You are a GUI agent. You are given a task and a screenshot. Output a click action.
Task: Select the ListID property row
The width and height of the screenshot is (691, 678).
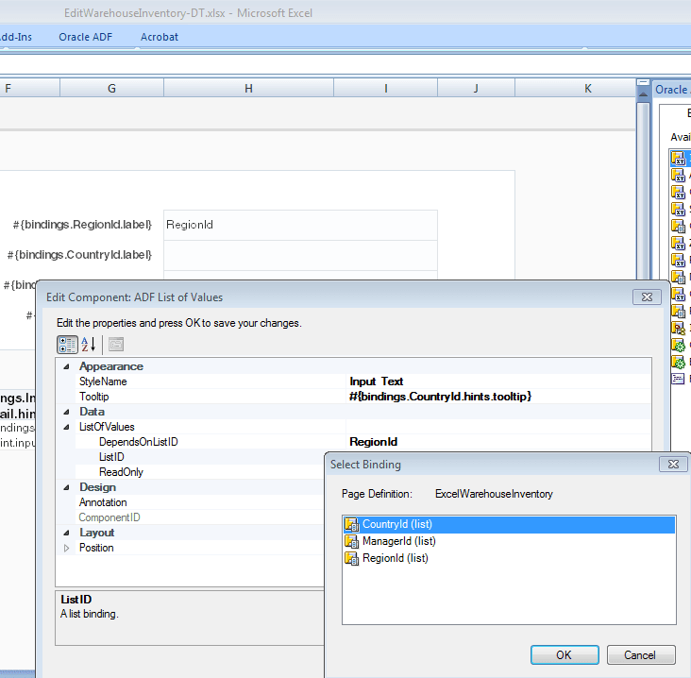(x=200, y=457)
